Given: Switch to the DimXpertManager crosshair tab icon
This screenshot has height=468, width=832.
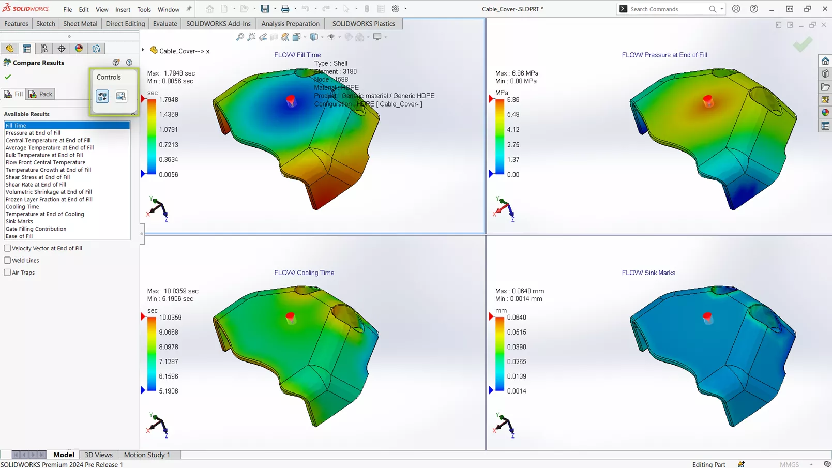Looking at the screenshot, I should 62,48.
